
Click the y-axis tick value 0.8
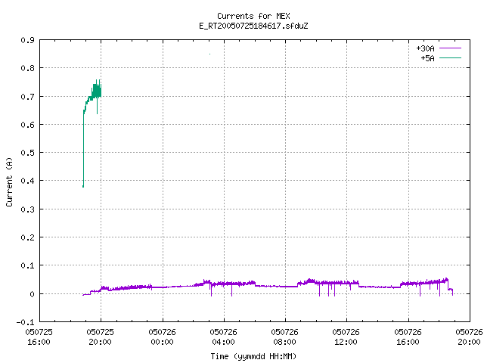[27, 68]
